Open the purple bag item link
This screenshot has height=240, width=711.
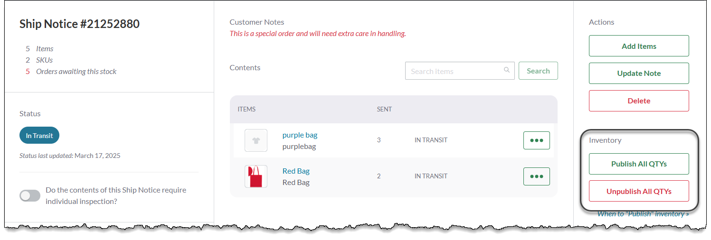point(300,135)
